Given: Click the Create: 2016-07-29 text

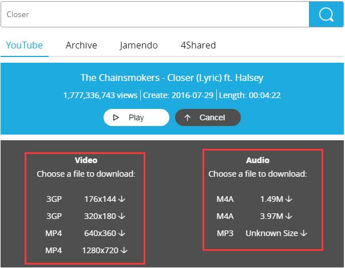Looking at the screenshot, I should (178, 95).
